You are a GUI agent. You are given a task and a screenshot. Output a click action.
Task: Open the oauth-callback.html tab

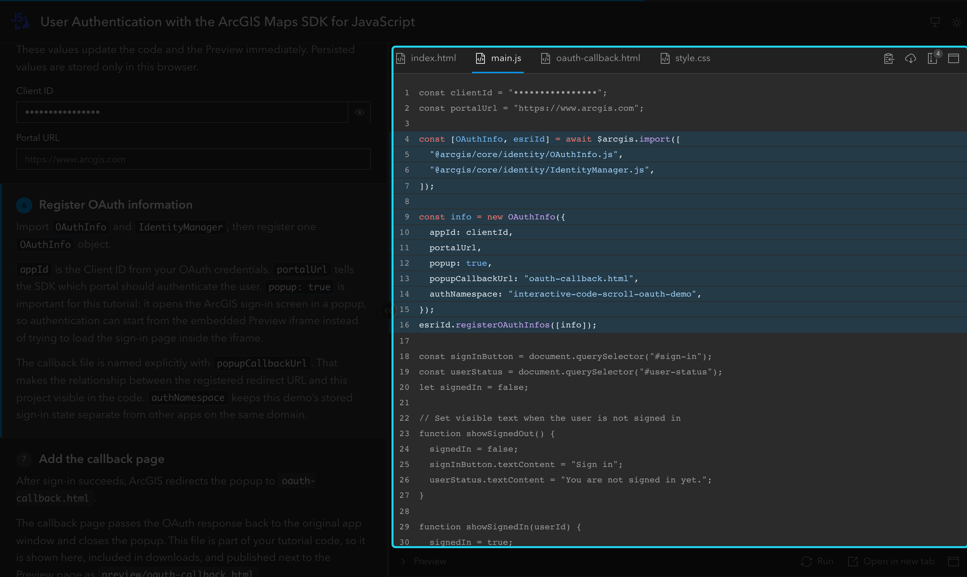coord(591,58)
